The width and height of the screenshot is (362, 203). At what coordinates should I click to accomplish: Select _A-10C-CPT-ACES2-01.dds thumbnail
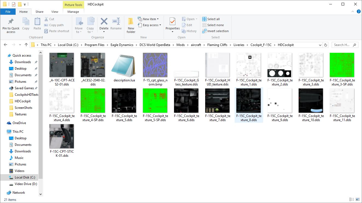pyautogui.click(x=62, y=65)
